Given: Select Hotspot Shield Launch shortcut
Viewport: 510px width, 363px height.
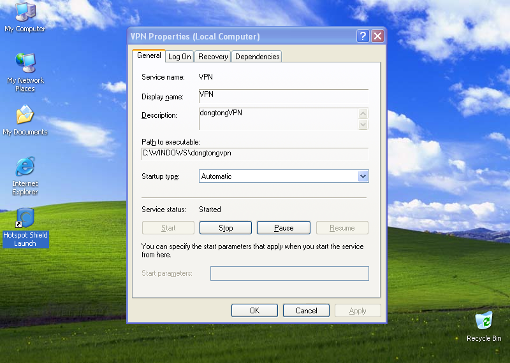Looking at the screenshot, I should (25, 219).
